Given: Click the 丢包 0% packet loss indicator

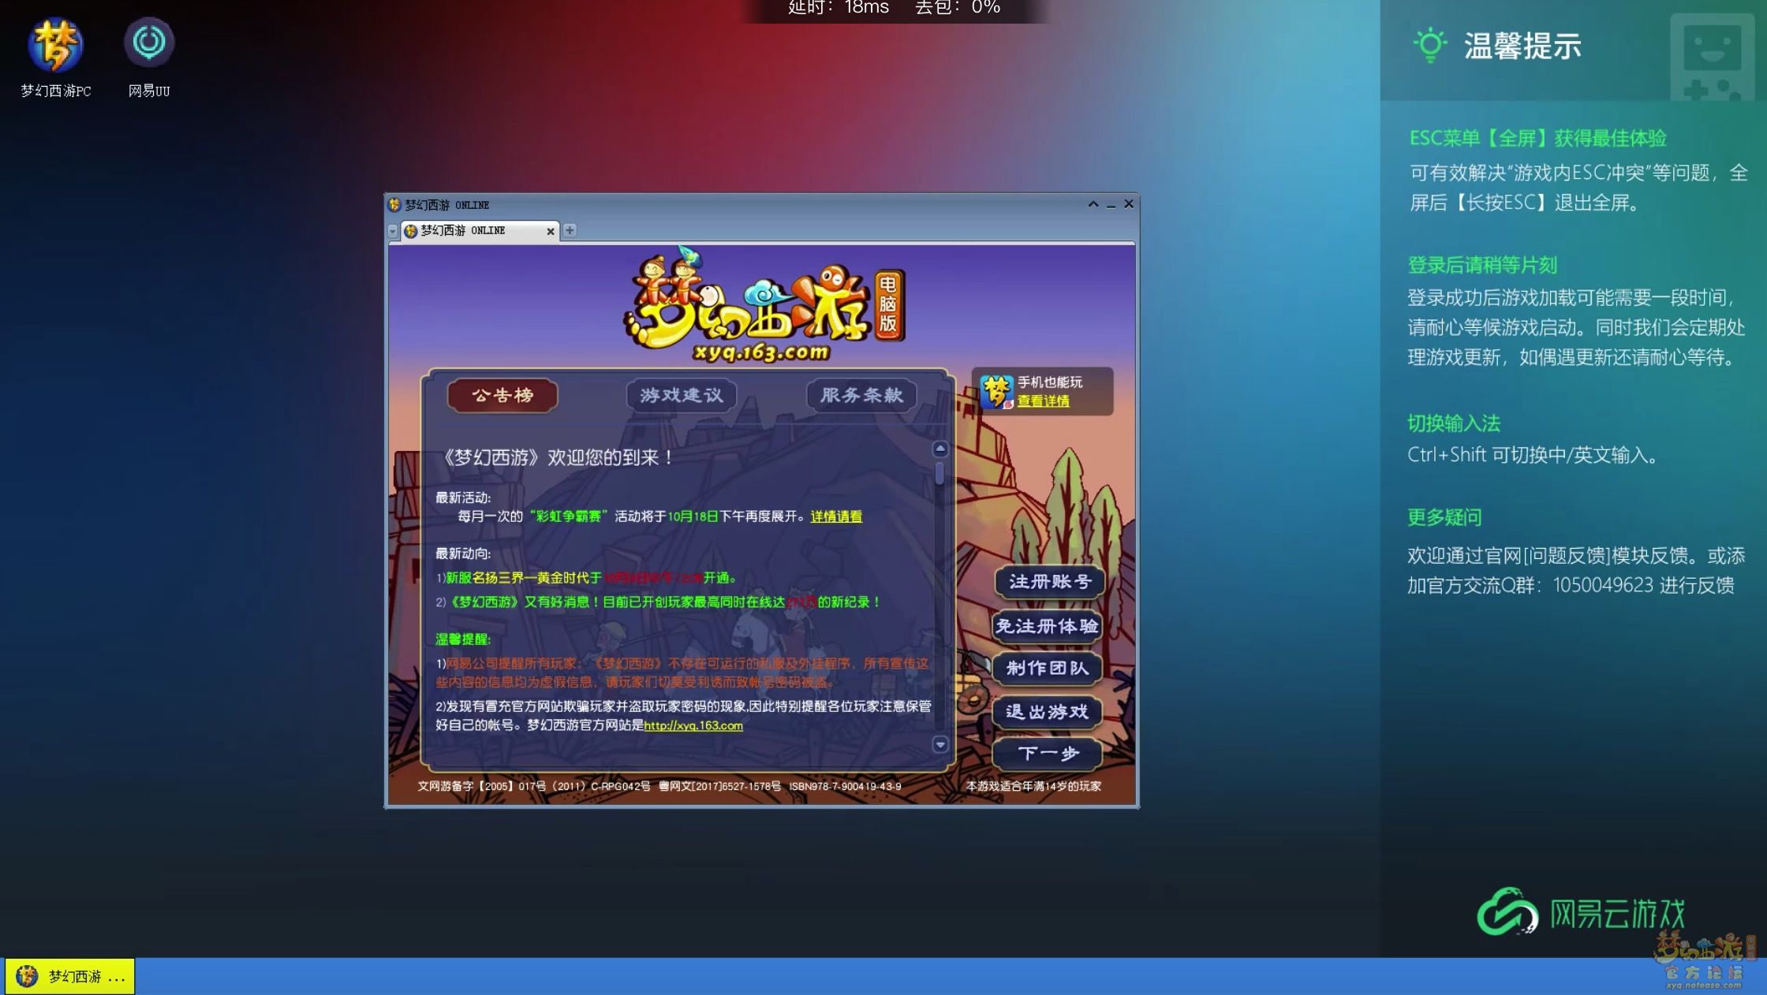Looking at the screenshot, I should pyautogui.click(x=958, y=8).
